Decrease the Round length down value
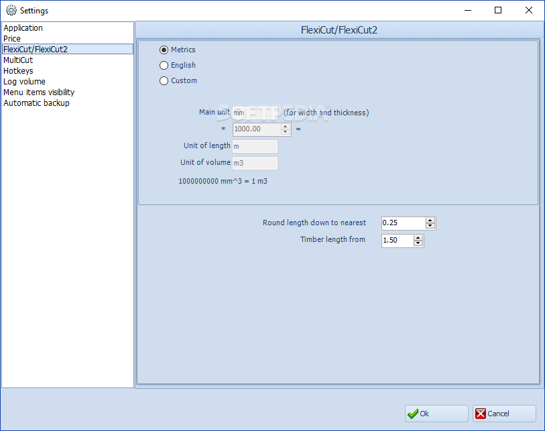The image size is (545, 431). coord(430,226)
